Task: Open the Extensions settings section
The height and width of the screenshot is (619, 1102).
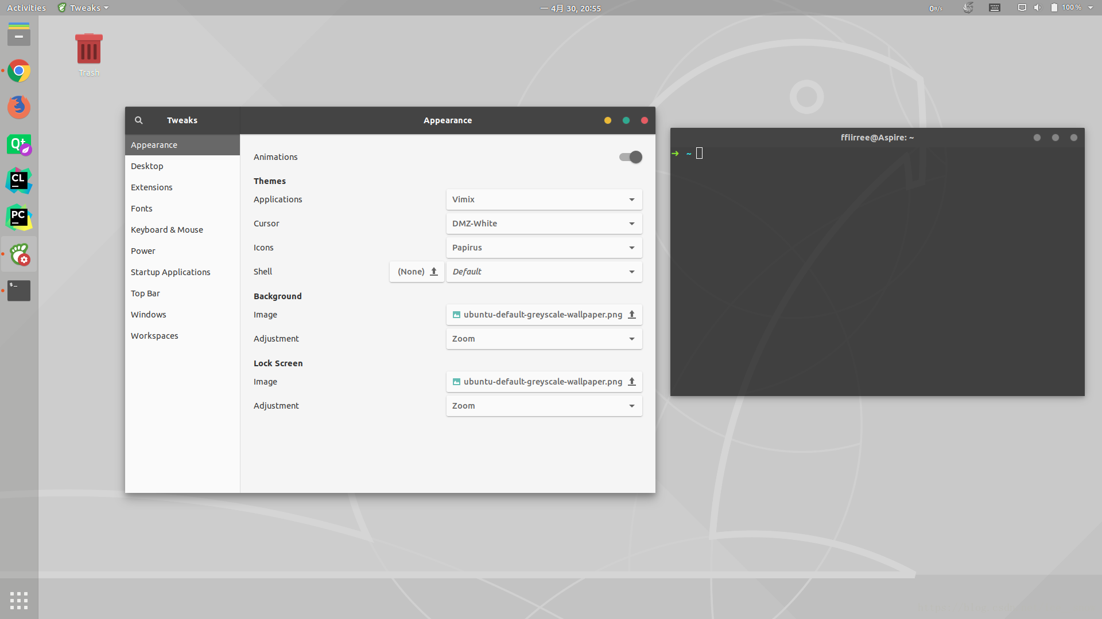Action: pos(152,187)
